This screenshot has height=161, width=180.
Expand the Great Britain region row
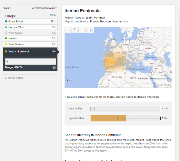point(30,21)
